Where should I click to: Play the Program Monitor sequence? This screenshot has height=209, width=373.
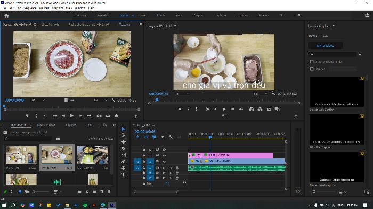click(x=224, y=109)
